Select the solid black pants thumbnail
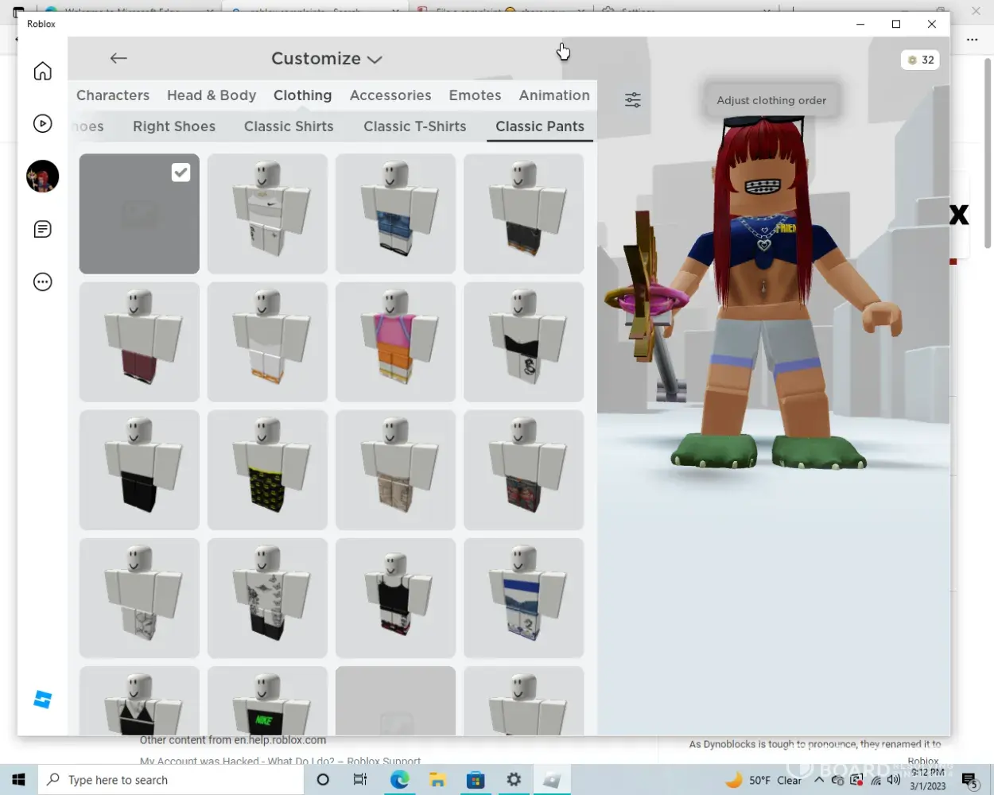 [x=139, y=470]
